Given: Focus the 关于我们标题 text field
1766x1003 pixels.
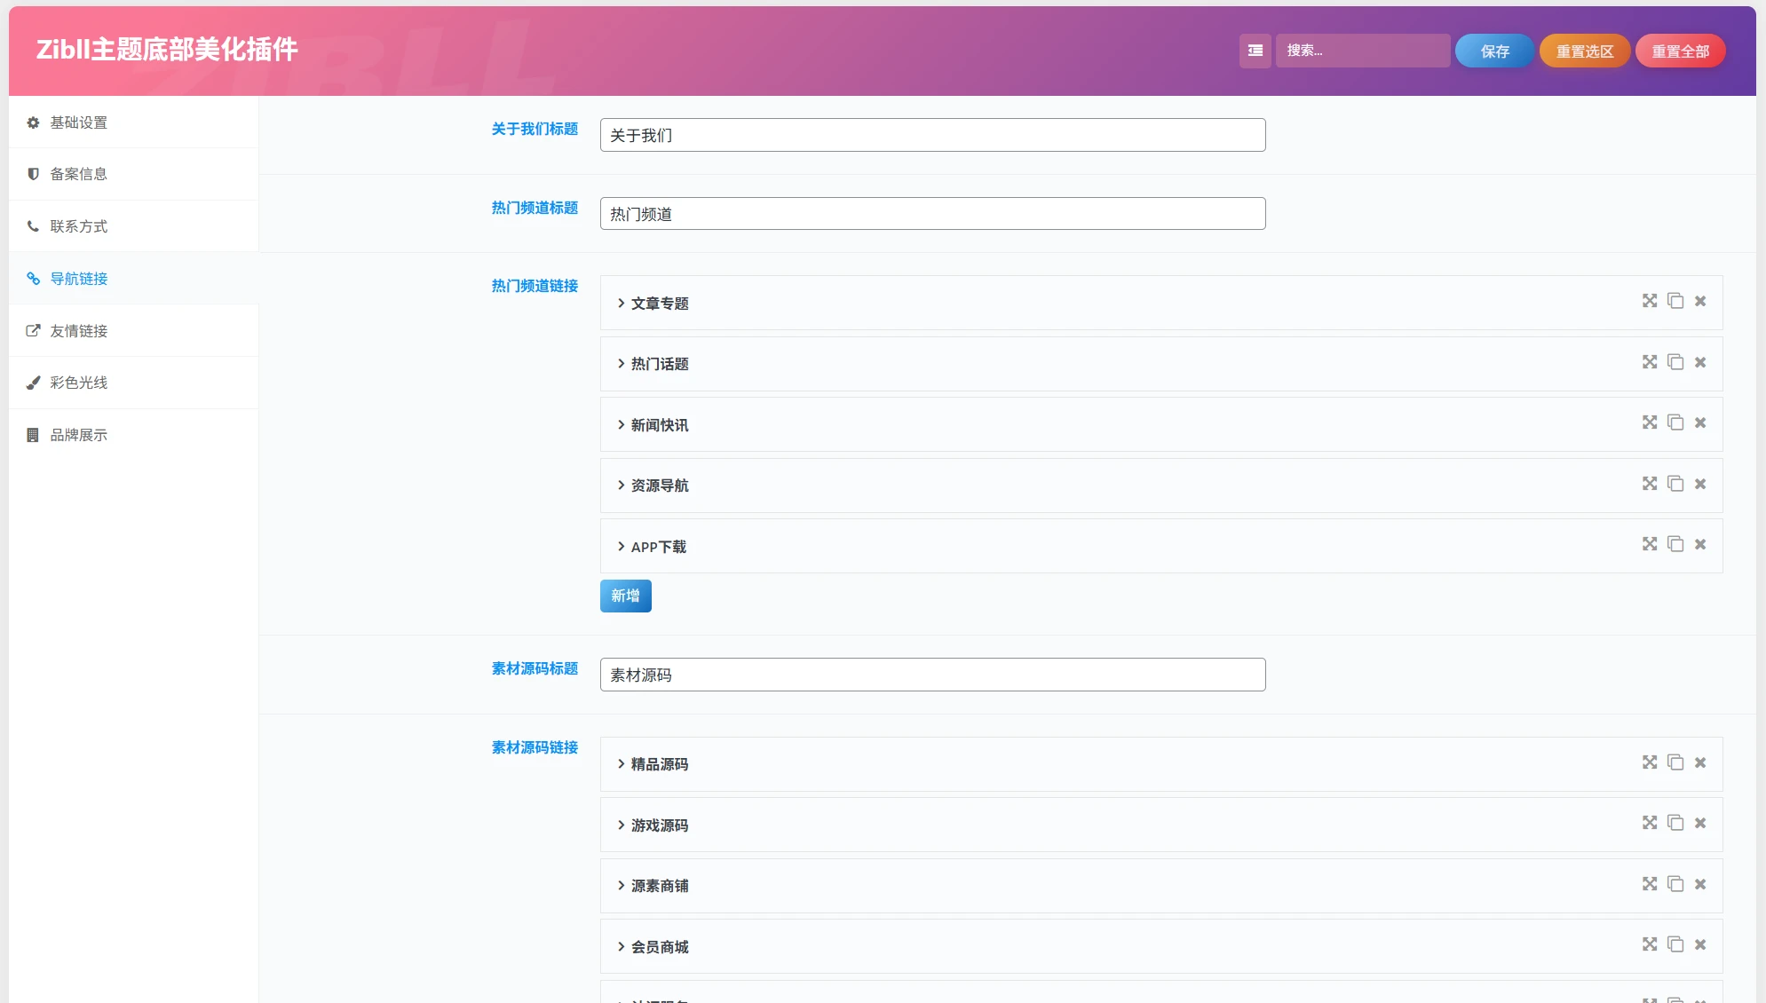Looking at the screenshot, I should 932,135.
